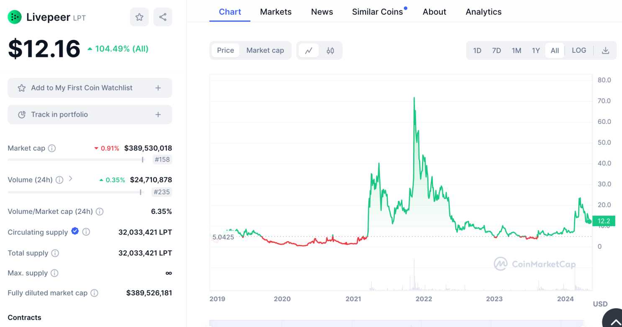622x327 pixels.
Task: Show Circulating supply info icon
Action: pos(86,232)
